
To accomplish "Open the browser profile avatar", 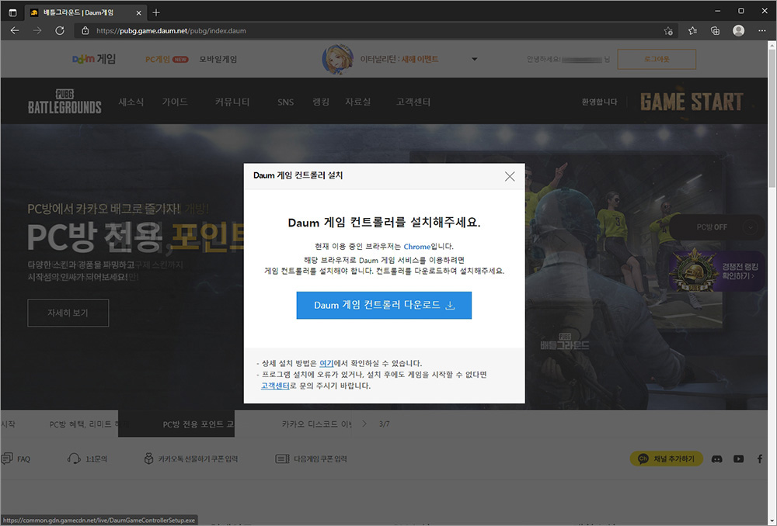I will coord(738,31).
